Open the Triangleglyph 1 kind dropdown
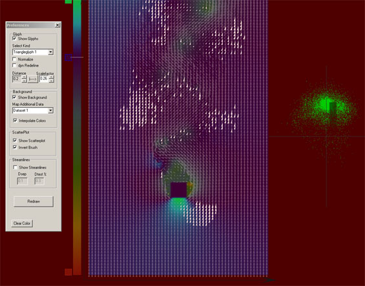Image resolution: width=365 pixels, height=286 pixels. pos(50,52)
